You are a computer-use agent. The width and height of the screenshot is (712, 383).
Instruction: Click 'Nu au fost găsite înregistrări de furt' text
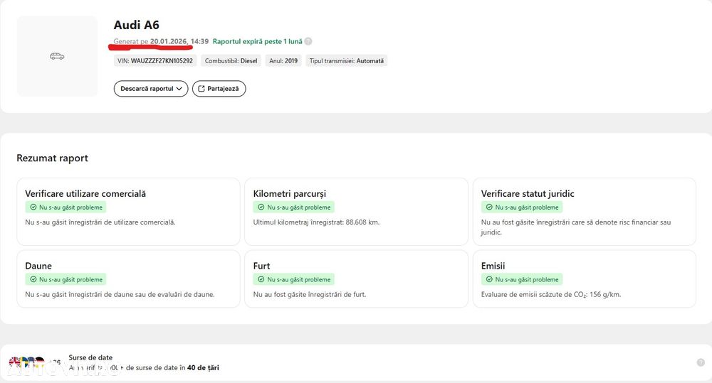(x=310, y=295)
